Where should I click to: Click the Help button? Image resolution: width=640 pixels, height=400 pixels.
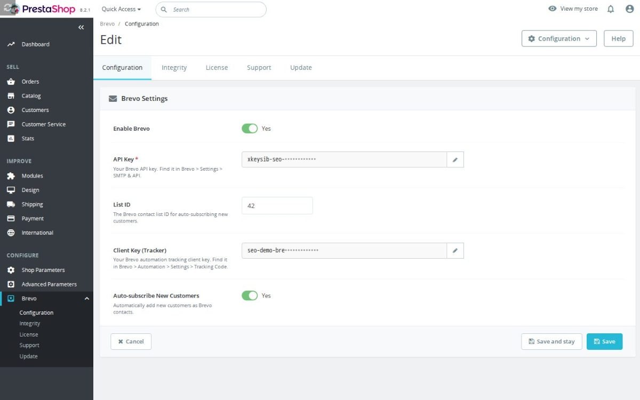[619, 38]
